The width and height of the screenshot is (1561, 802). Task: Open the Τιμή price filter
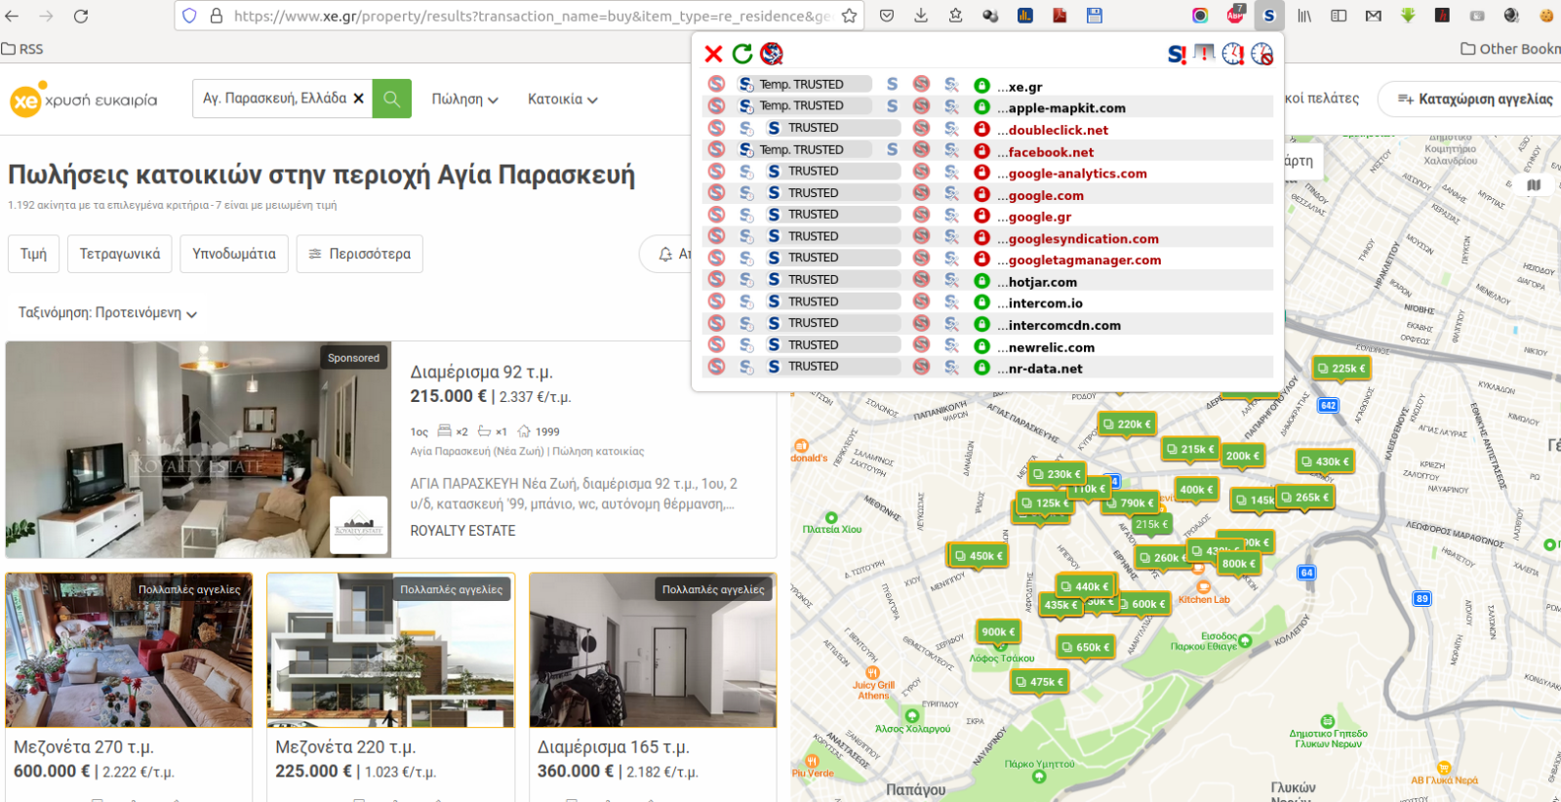click(x=33, y=254)
